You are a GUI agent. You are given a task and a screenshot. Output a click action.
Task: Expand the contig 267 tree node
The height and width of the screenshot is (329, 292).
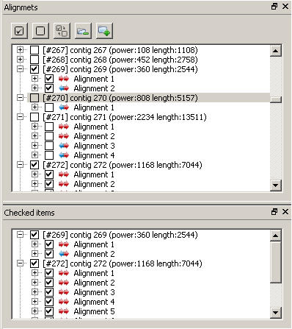tap(20, 50)
